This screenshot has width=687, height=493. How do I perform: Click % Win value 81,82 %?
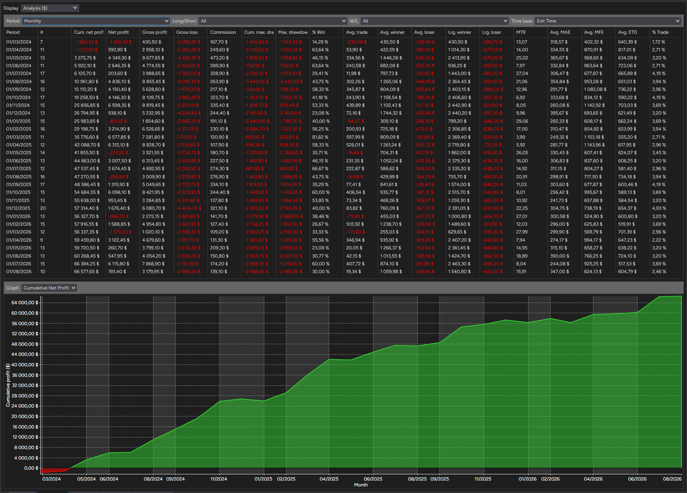(x=321, y=137)
